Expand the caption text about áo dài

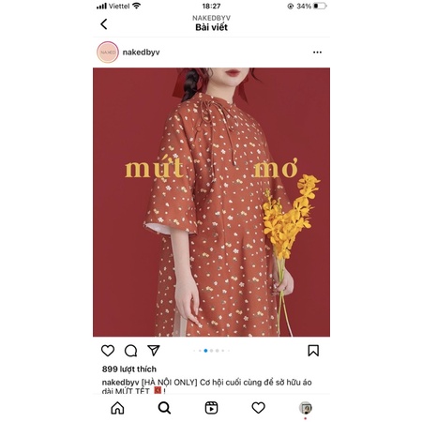(x=206, y=386)
